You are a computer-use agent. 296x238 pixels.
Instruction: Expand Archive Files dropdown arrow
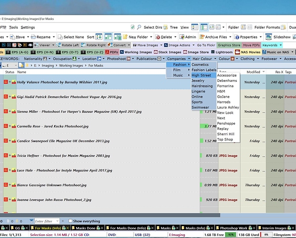pyautogui.click(x=230, y=37)
